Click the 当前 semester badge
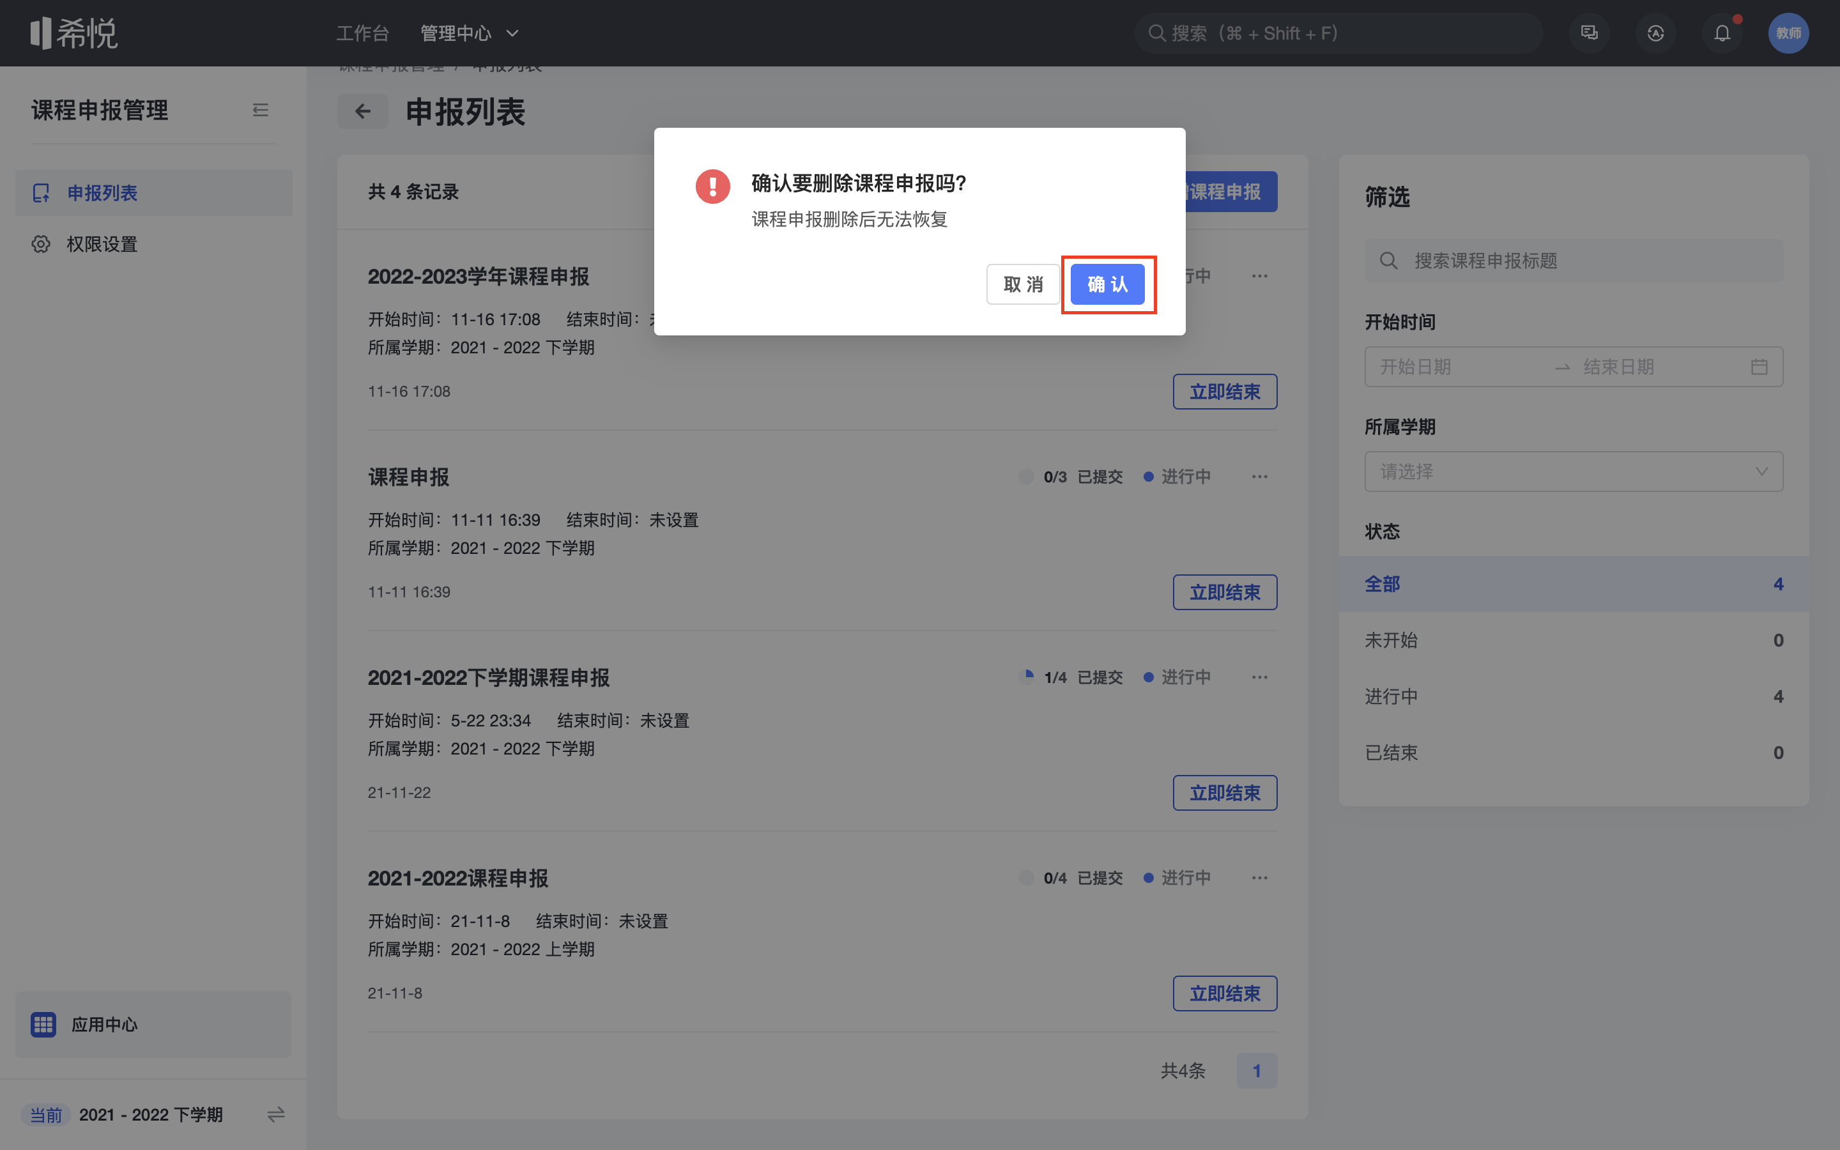1840x1150 pixels. pyautogui.click(x=45, y=1115)
